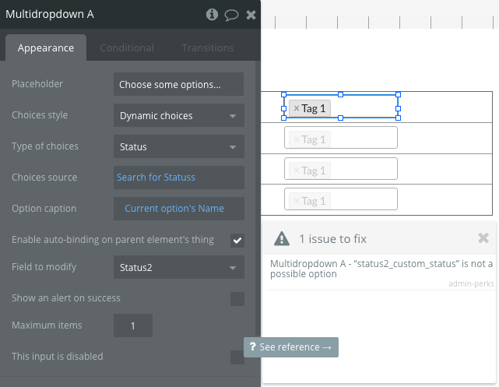499x387 pixels.
Task: Remove Tag 1 from selected multidropdown
Action: pyautogui.click(x=296, y=108)
